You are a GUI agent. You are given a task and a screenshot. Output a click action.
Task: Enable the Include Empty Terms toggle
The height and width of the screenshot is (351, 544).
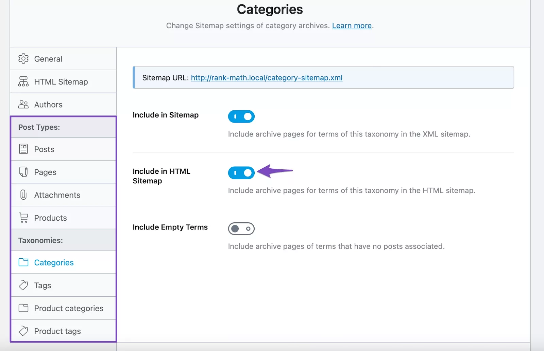(x=241, y=228)
